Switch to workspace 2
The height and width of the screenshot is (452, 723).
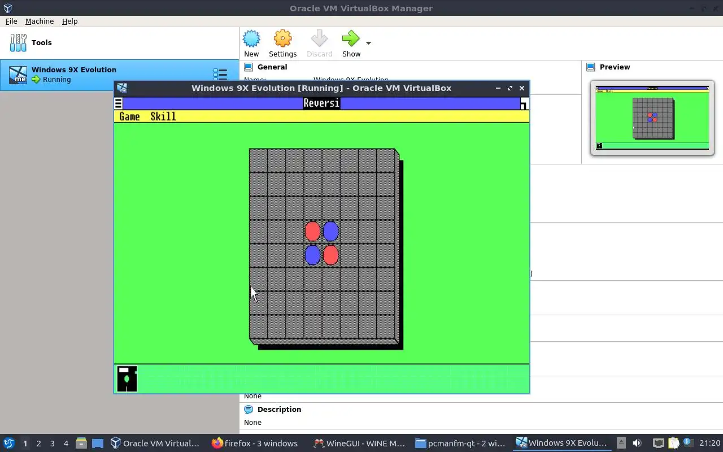[x=38, y=444]
